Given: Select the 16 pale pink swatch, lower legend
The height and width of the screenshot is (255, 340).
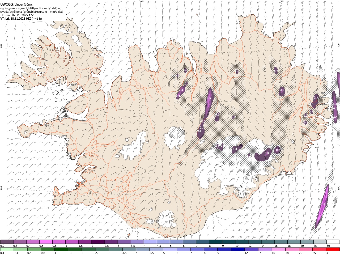Looking at the screenshot, I should [x=278, y=249].
